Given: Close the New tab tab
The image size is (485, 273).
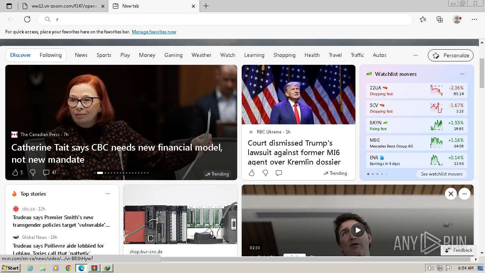Looking at the screenshot, I should [193, 6].
